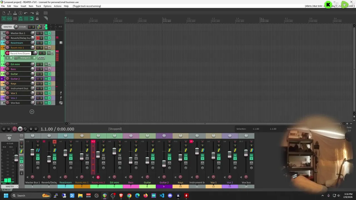The width and height of the screenshot is (356, 200).
Task: Open the File menu
Action: [3, 6]
